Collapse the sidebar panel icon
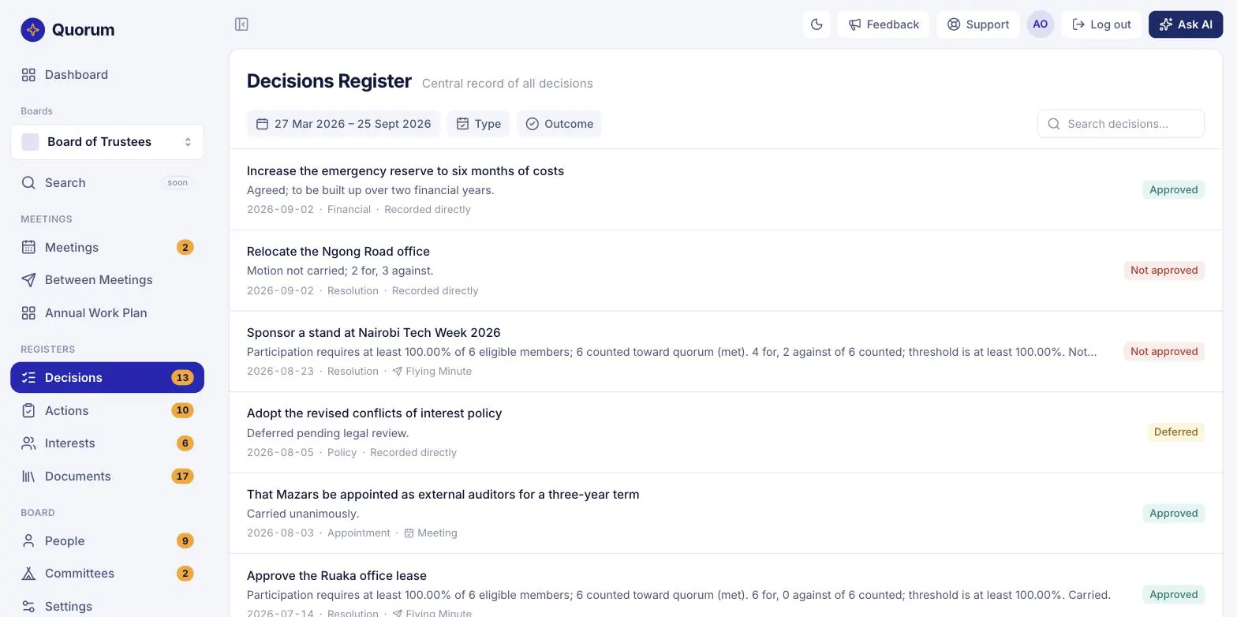1237x617 pixels. pyautogui.click(x=241, y=24)
